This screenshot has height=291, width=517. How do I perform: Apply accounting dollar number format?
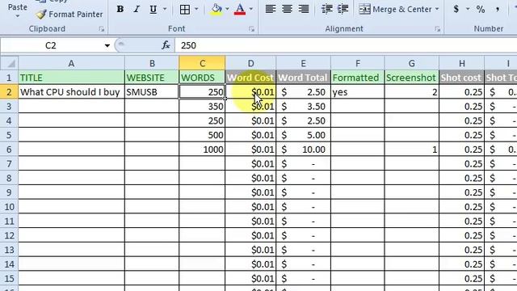456,9
